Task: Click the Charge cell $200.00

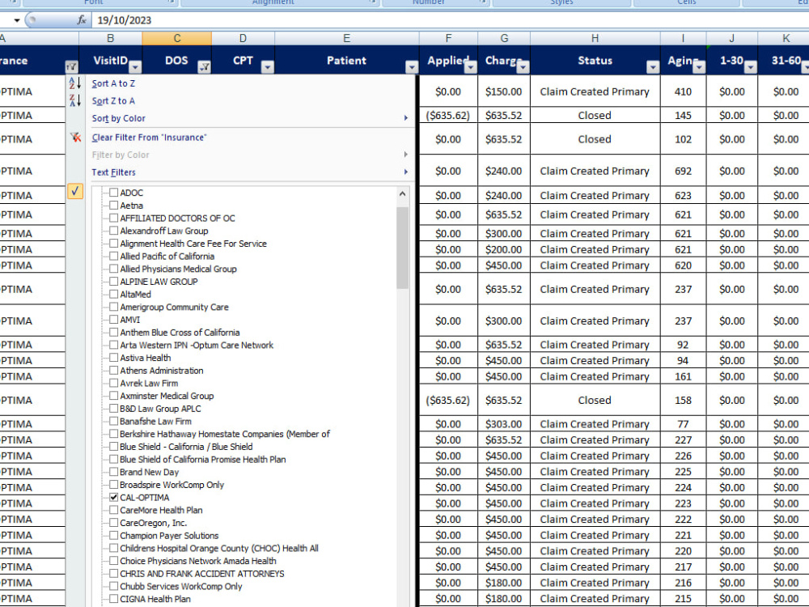Action: 503,249
